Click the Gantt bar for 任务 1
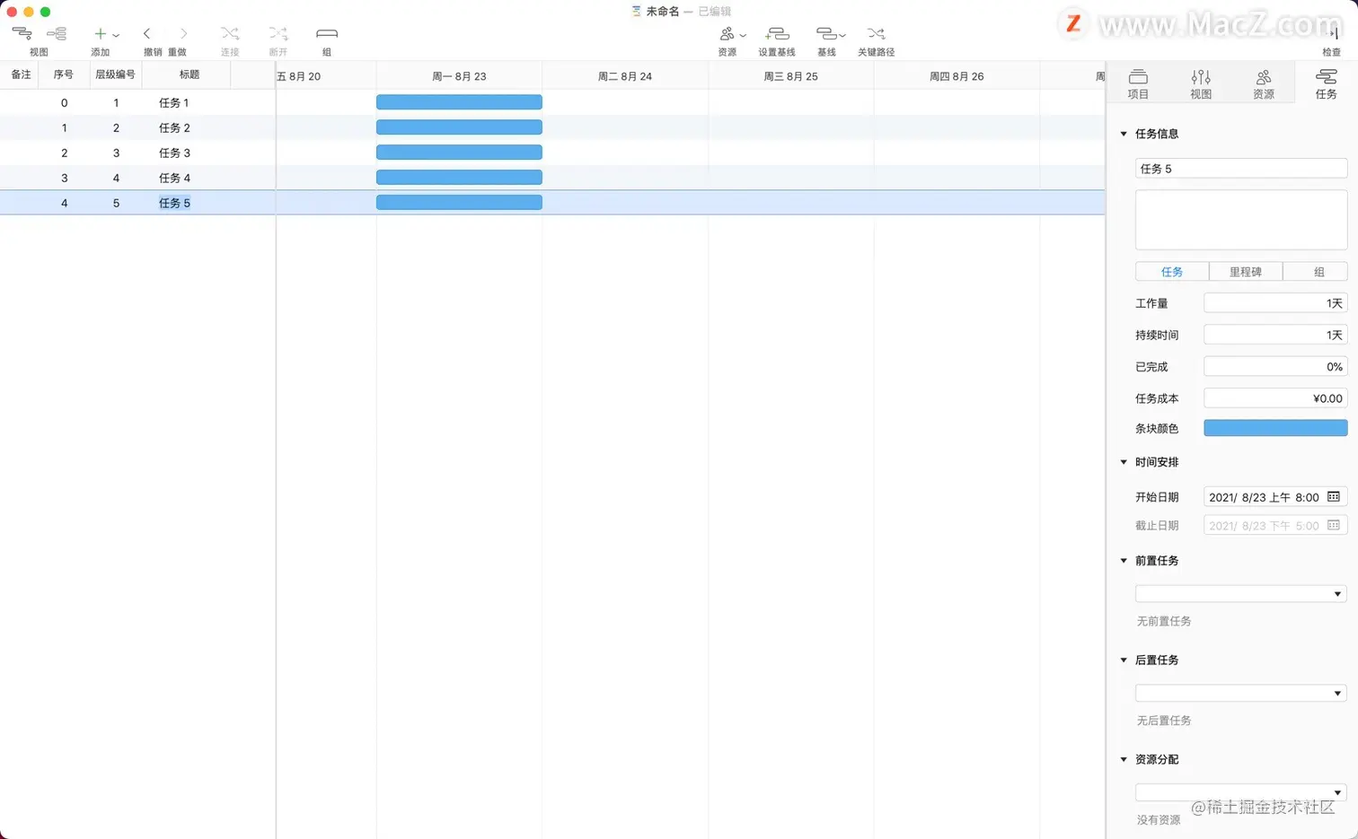1358x839 pixels. (x=459, y=102)
